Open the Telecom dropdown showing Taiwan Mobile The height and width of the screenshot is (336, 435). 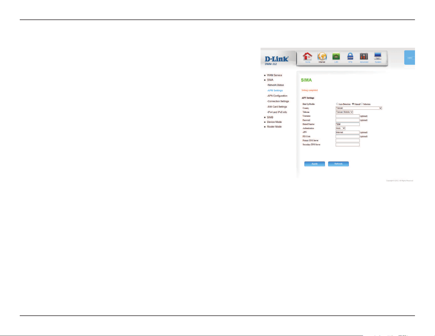point(344,112)
